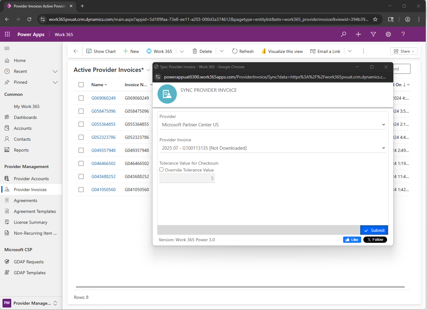Expand the Work 365 command dropdown chevron
This screenshot has height=310, width=427.
pyautogui.click(x=182, y=51)
